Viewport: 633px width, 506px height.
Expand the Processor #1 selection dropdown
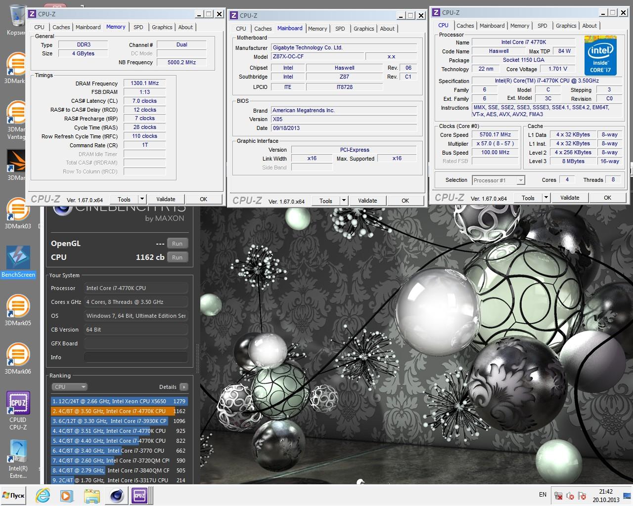520,180
